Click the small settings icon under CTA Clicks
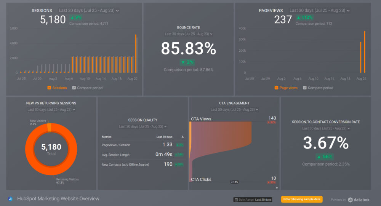Viewport: 381px width, 206px height. [276, 187]
